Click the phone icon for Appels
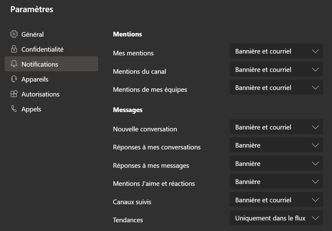Image resolution: width=332 pixels, height=231 pixels. click(14, 109)
